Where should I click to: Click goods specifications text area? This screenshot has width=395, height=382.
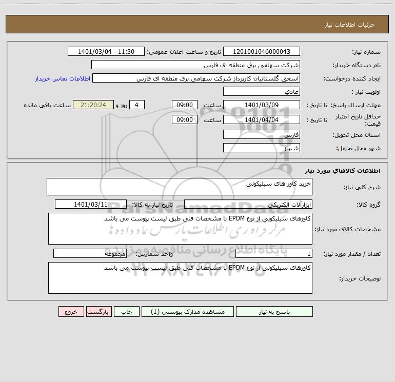click(180, 229)
